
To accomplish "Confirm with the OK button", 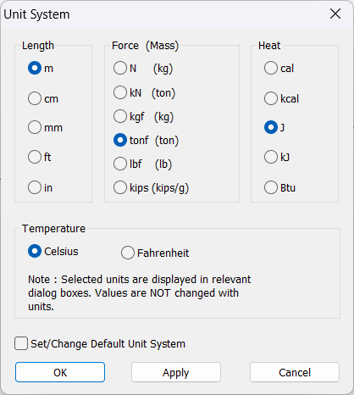I will pyautogui.click(x=60, y=372).
